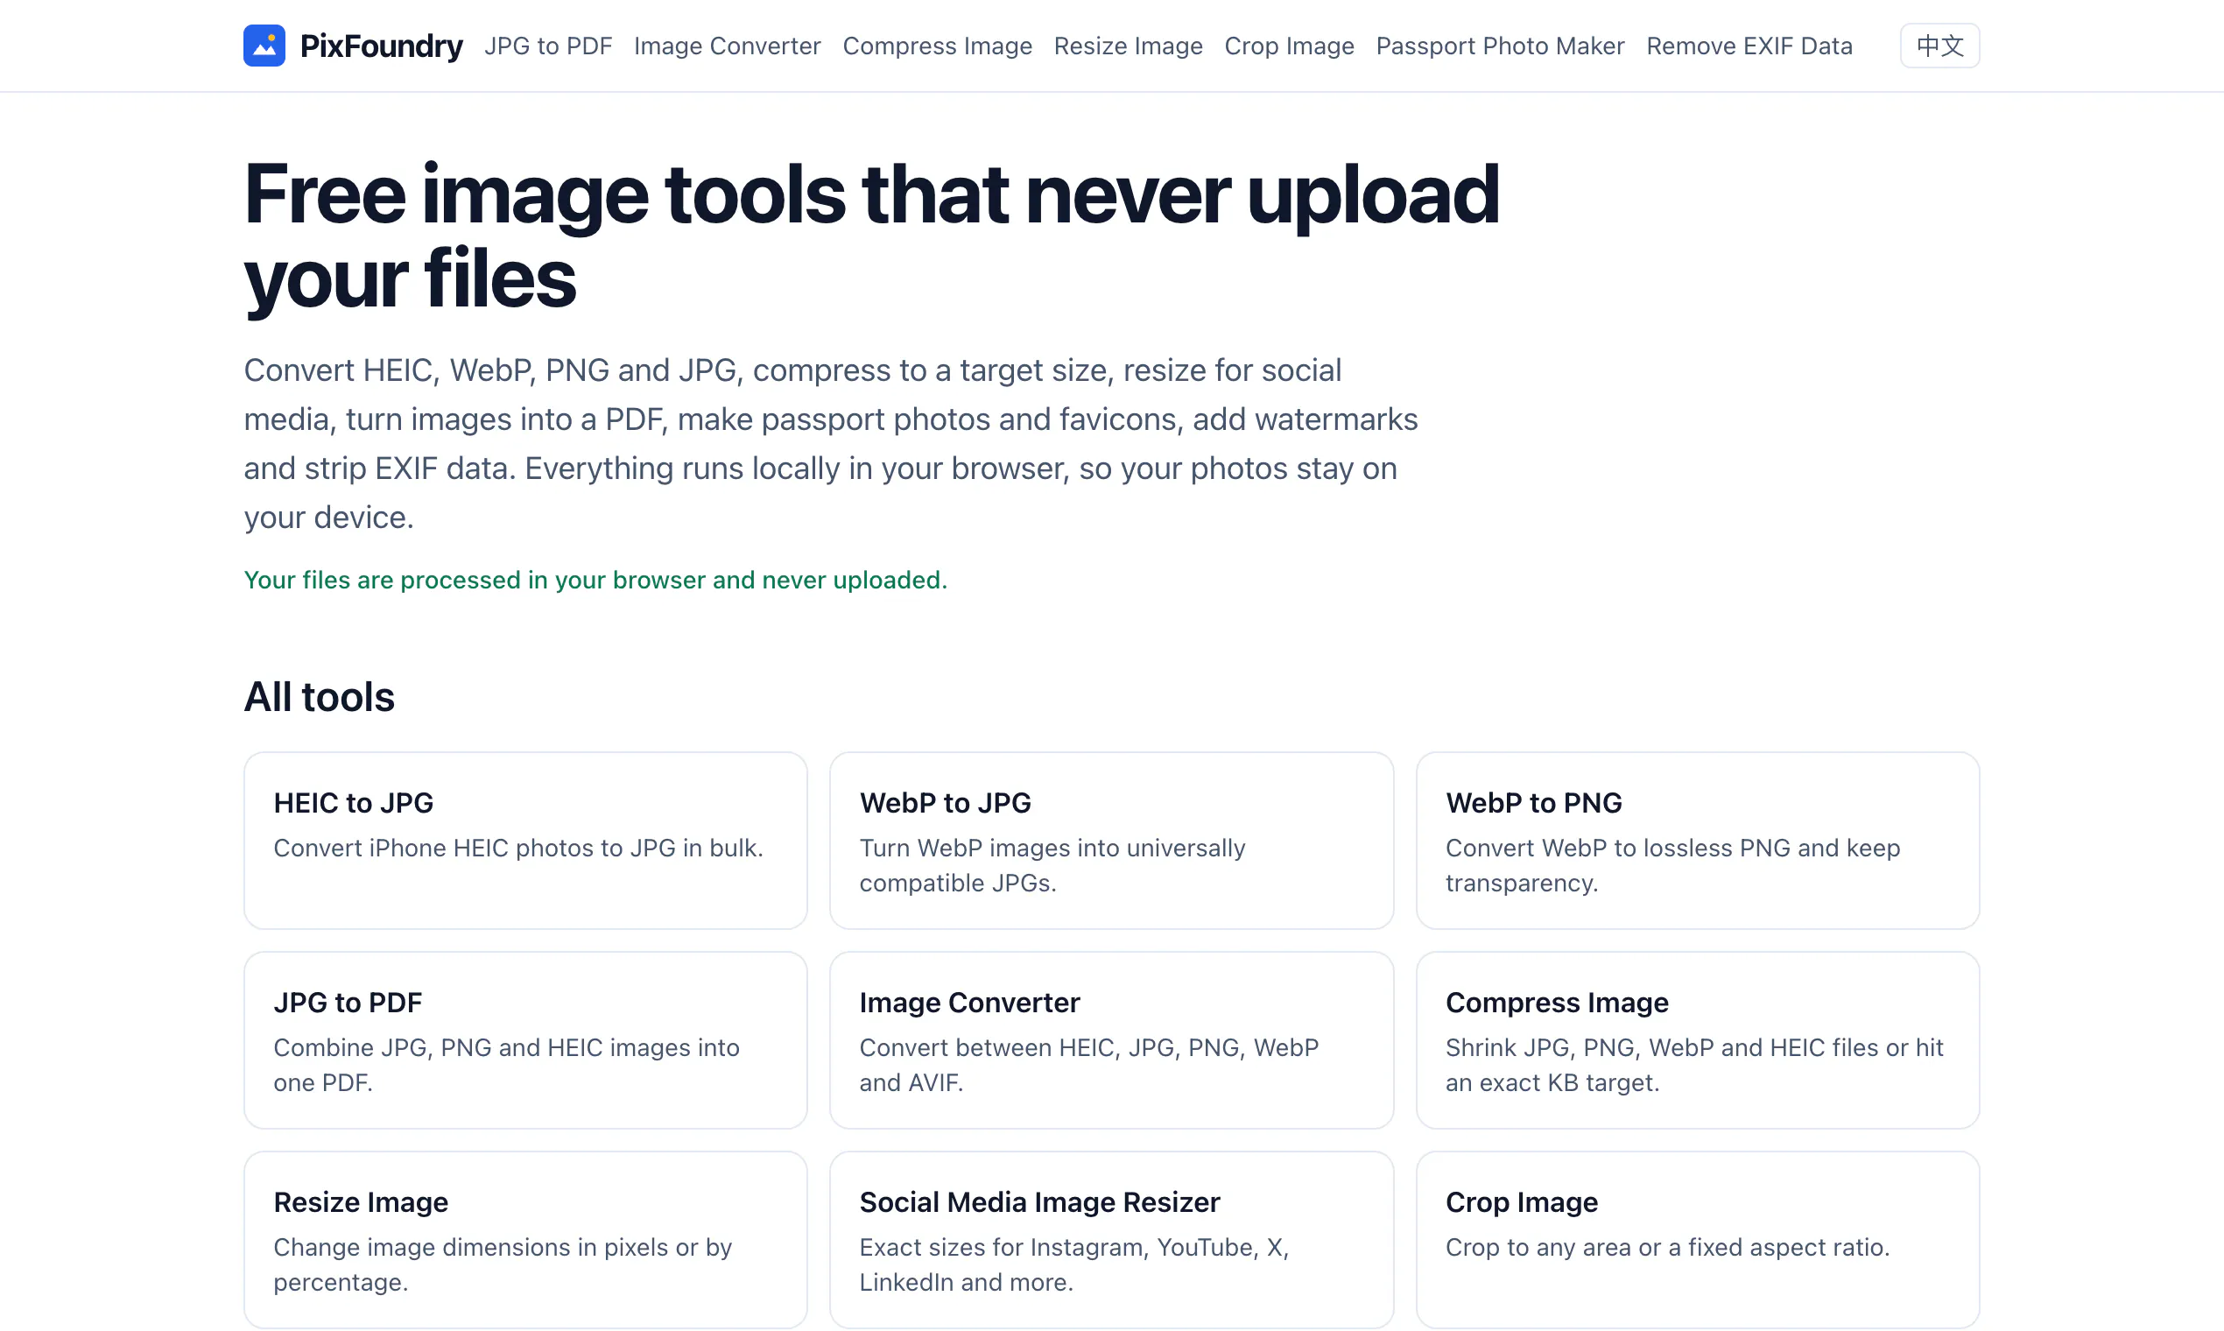The height and width of the screenshot is (1331, 2224).
Task: Open the Compress Image card under All tools
Action: (1698, 1040)
